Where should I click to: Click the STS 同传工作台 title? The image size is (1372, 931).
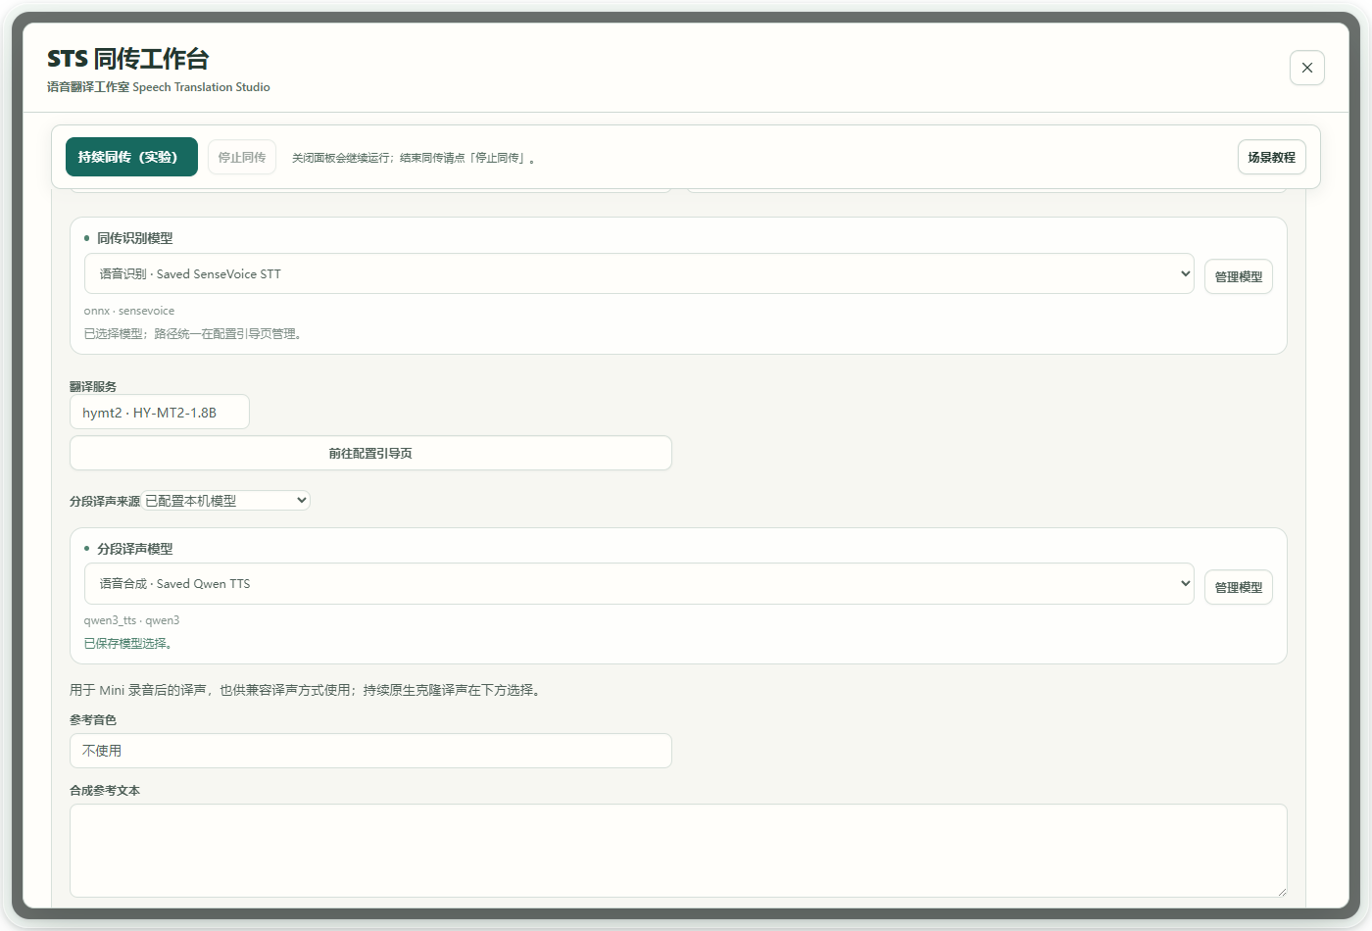128,59
